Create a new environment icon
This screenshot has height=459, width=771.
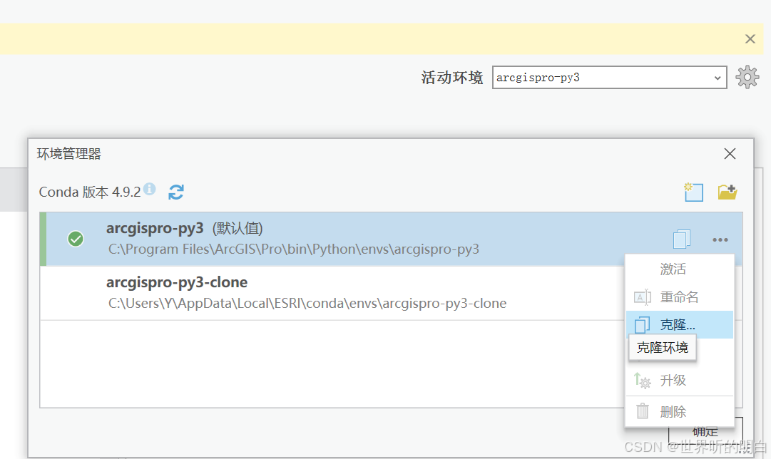693,192
